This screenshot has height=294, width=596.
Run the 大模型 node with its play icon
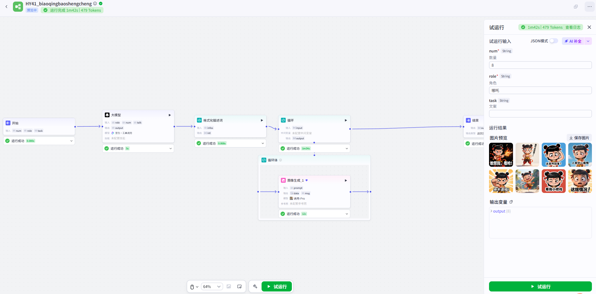pos(170,115)
